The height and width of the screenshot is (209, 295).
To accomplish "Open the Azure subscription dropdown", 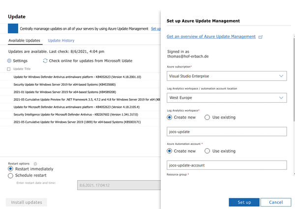I will (227, 76).
